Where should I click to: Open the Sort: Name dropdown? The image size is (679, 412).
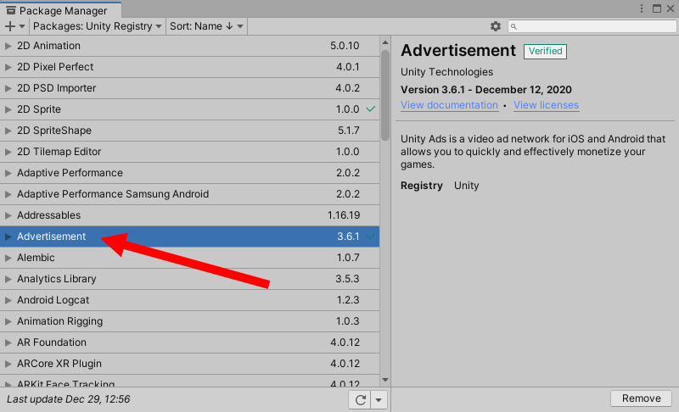click(x=206, y=26)
